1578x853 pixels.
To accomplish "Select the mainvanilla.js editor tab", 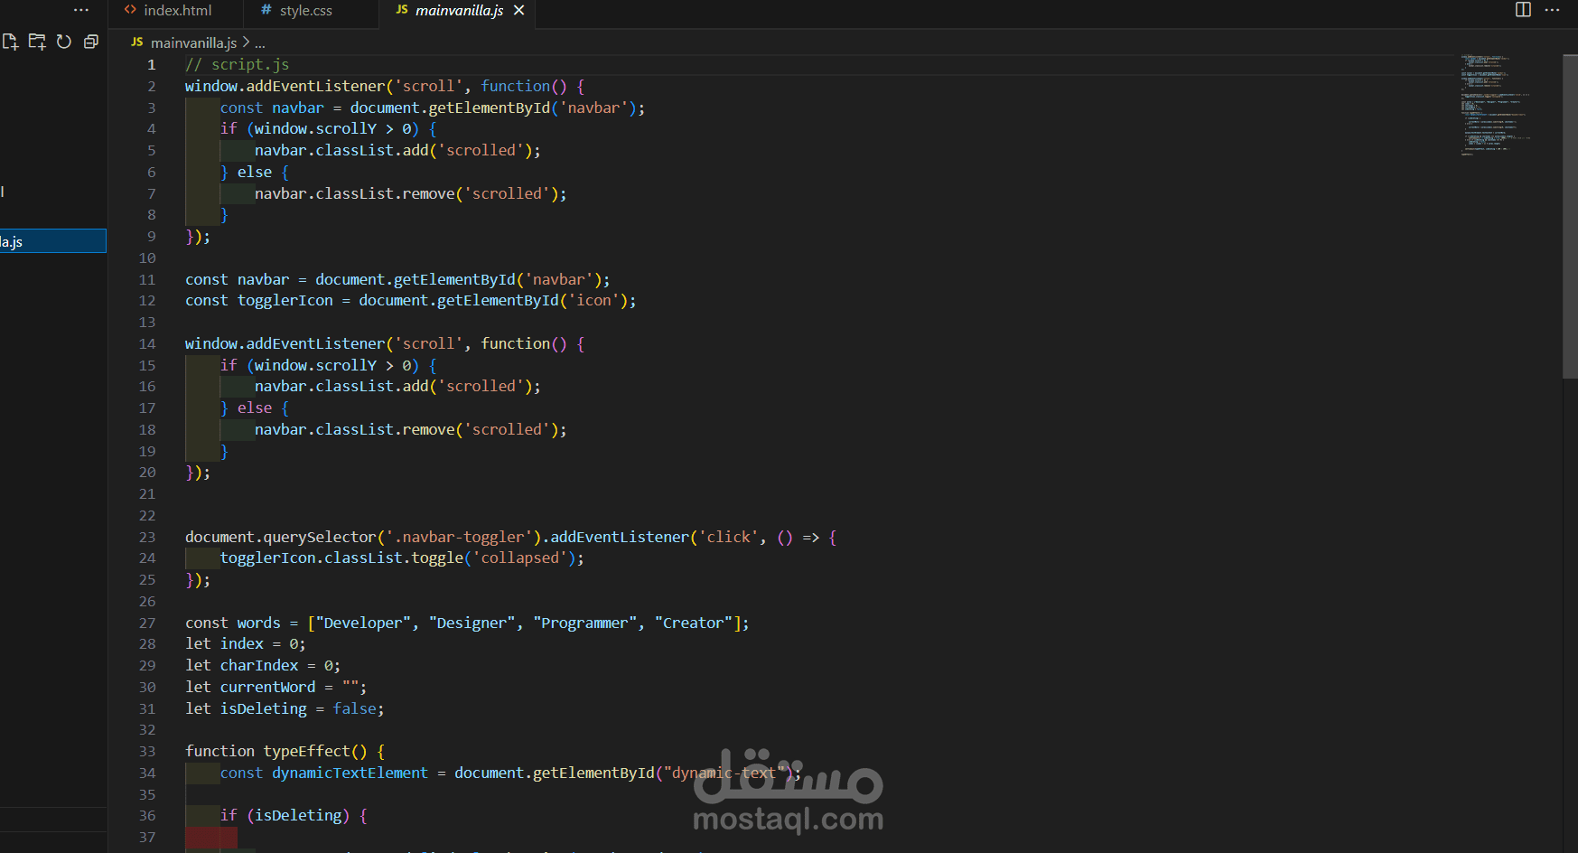I will [459, 11].
